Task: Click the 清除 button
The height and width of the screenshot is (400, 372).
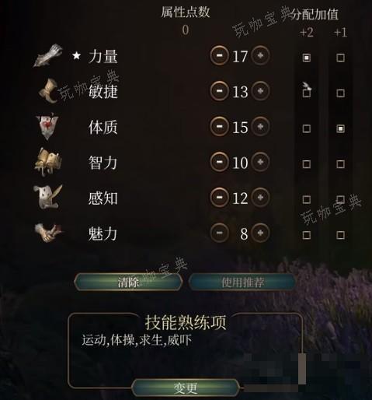Action: [x=128, y=282]
